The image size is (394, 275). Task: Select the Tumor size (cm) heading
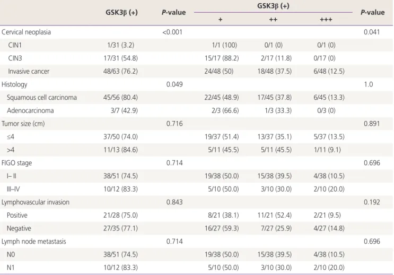click(x=23, y=124)
